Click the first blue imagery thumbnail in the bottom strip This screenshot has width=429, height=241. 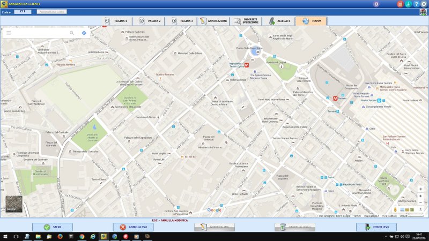402,209
